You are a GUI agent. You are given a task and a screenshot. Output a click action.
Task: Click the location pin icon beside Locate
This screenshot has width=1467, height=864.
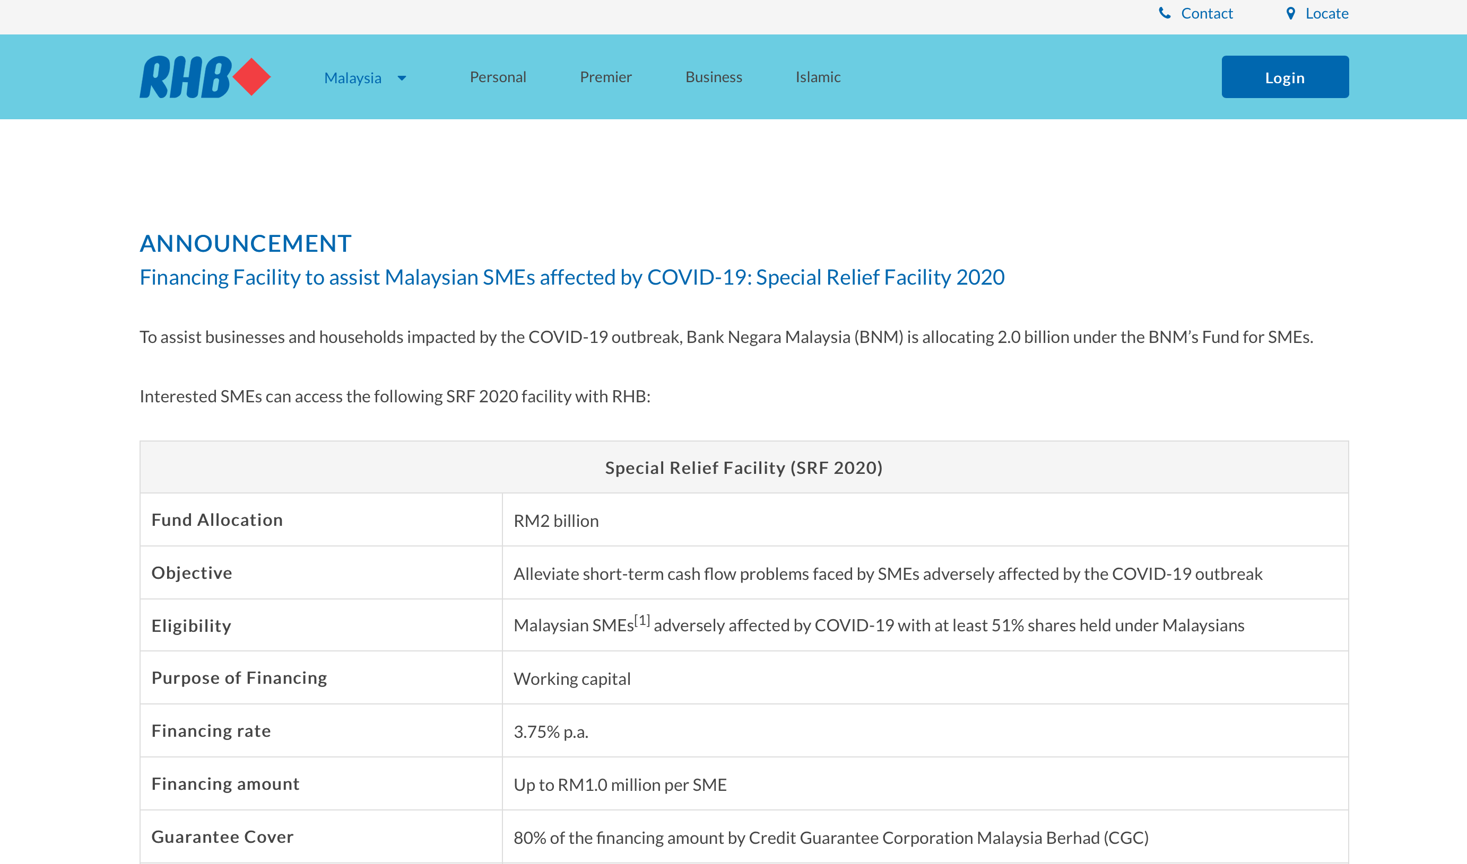[x=1291, y=13]
